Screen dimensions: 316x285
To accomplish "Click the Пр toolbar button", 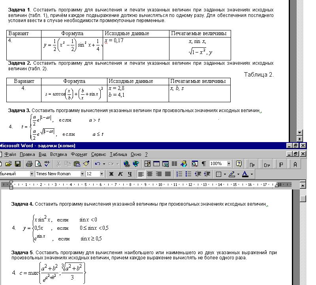I will click(x=252, y=165).
